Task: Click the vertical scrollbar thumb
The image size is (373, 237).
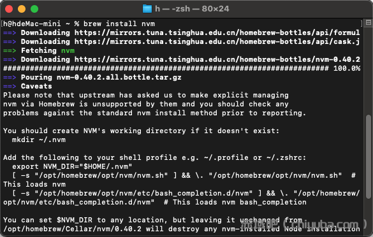Action: coord(369,157)
